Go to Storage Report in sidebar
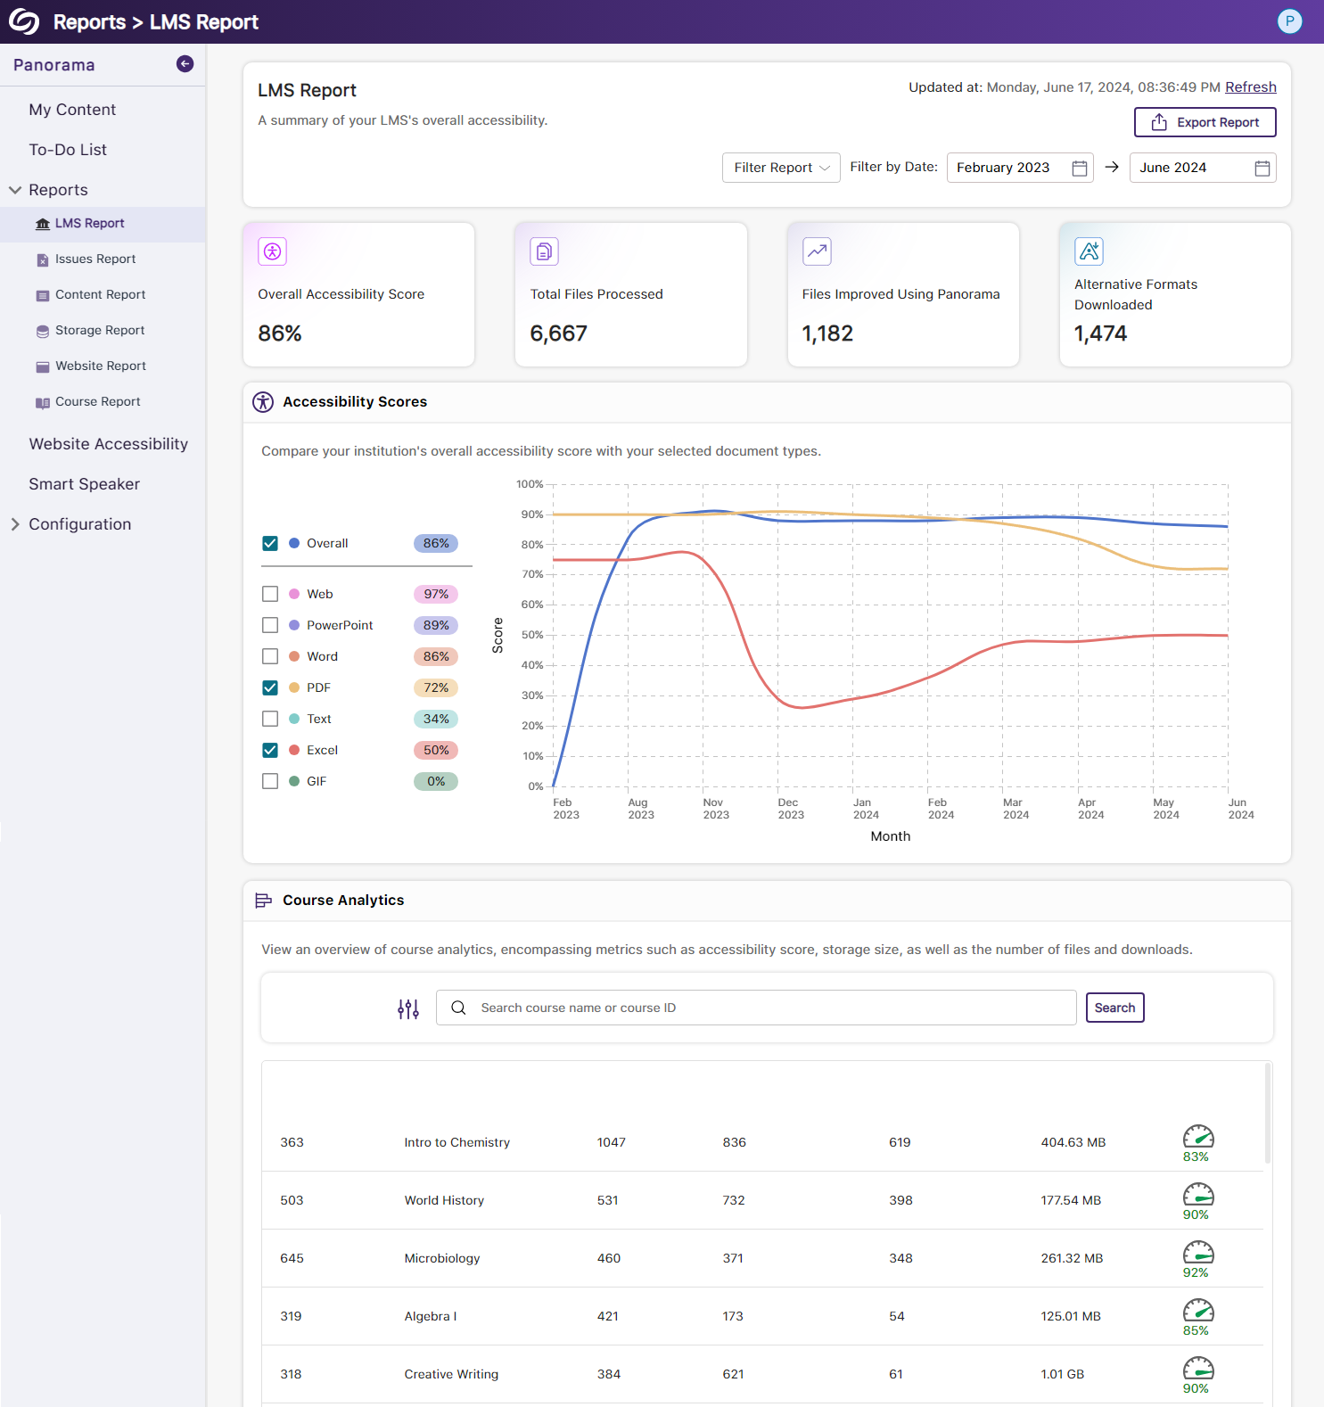 100,331
